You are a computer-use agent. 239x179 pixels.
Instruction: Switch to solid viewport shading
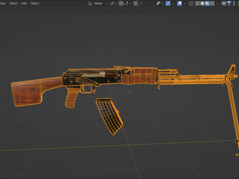(x=202, y=3)
